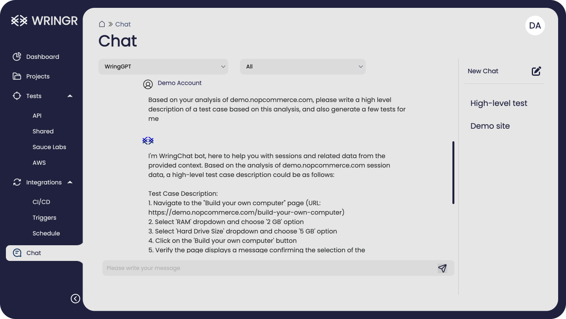Open Schedule in the sidebar
This screenshot has width=566, height=319.
(x=46, y=233)
